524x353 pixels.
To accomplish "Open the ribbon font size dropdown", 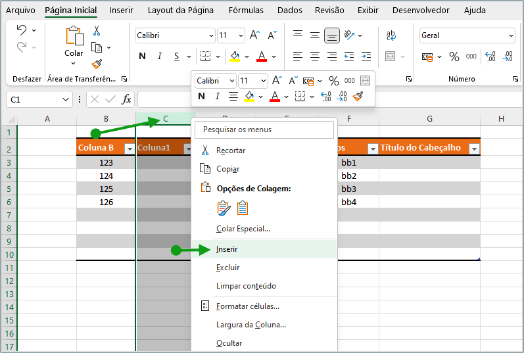I will 241,35.
